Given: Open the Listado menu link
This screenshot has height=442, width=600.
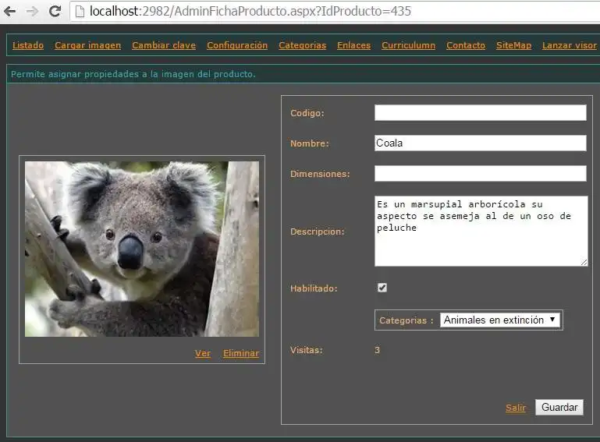Looking at the screenshot, I should coord(28,45).
